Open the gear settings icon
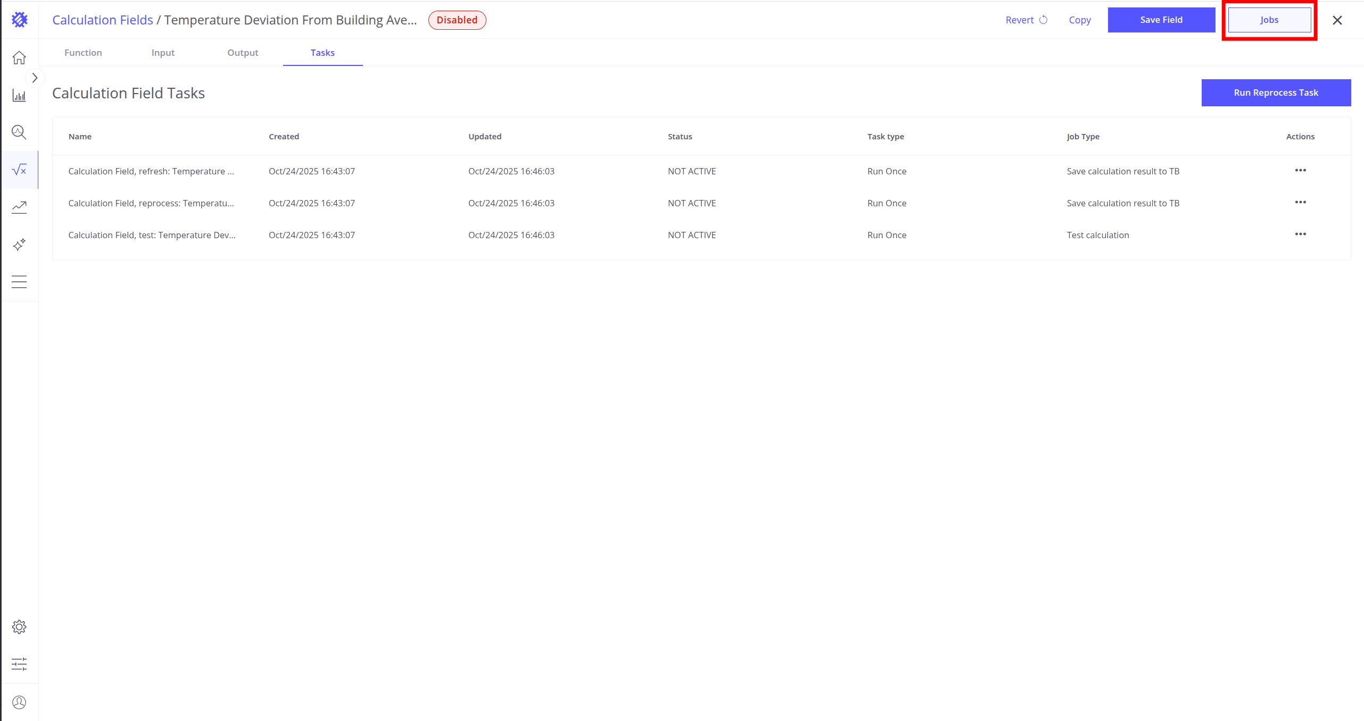This screenshot has width=1364, height=721. tap(19, 627)
